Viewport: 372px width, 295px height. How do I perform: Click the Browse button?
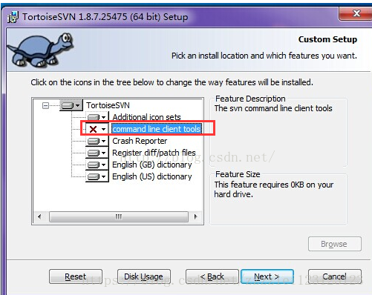click(335, 244)
